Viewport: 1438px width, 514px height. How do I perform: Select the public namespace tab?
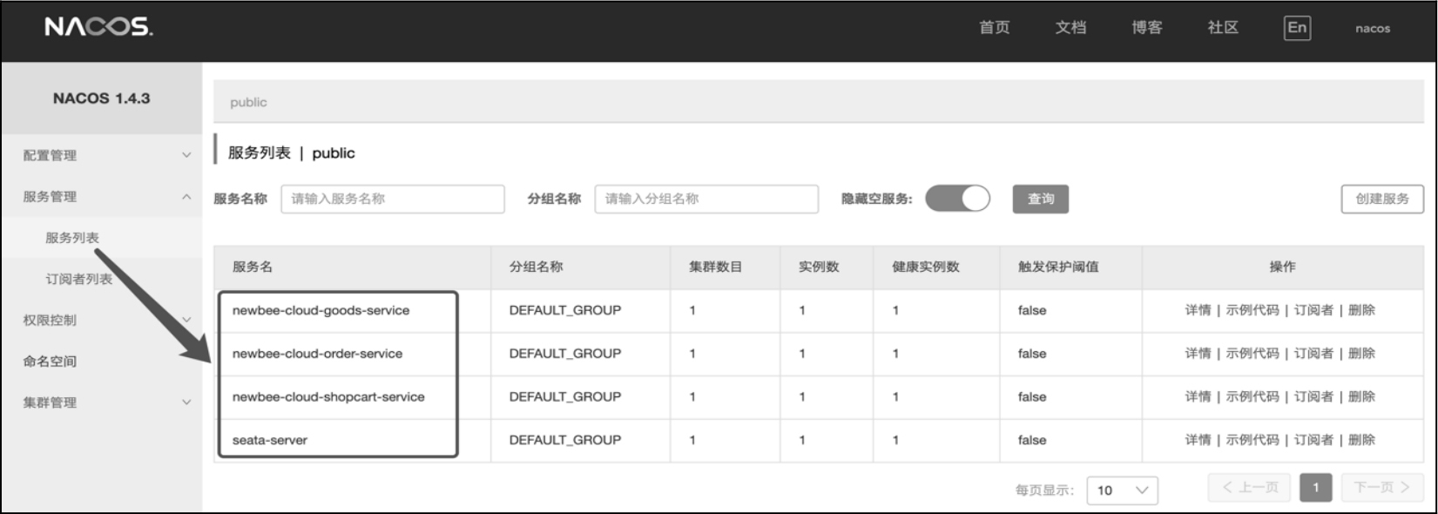pos(248,102)
